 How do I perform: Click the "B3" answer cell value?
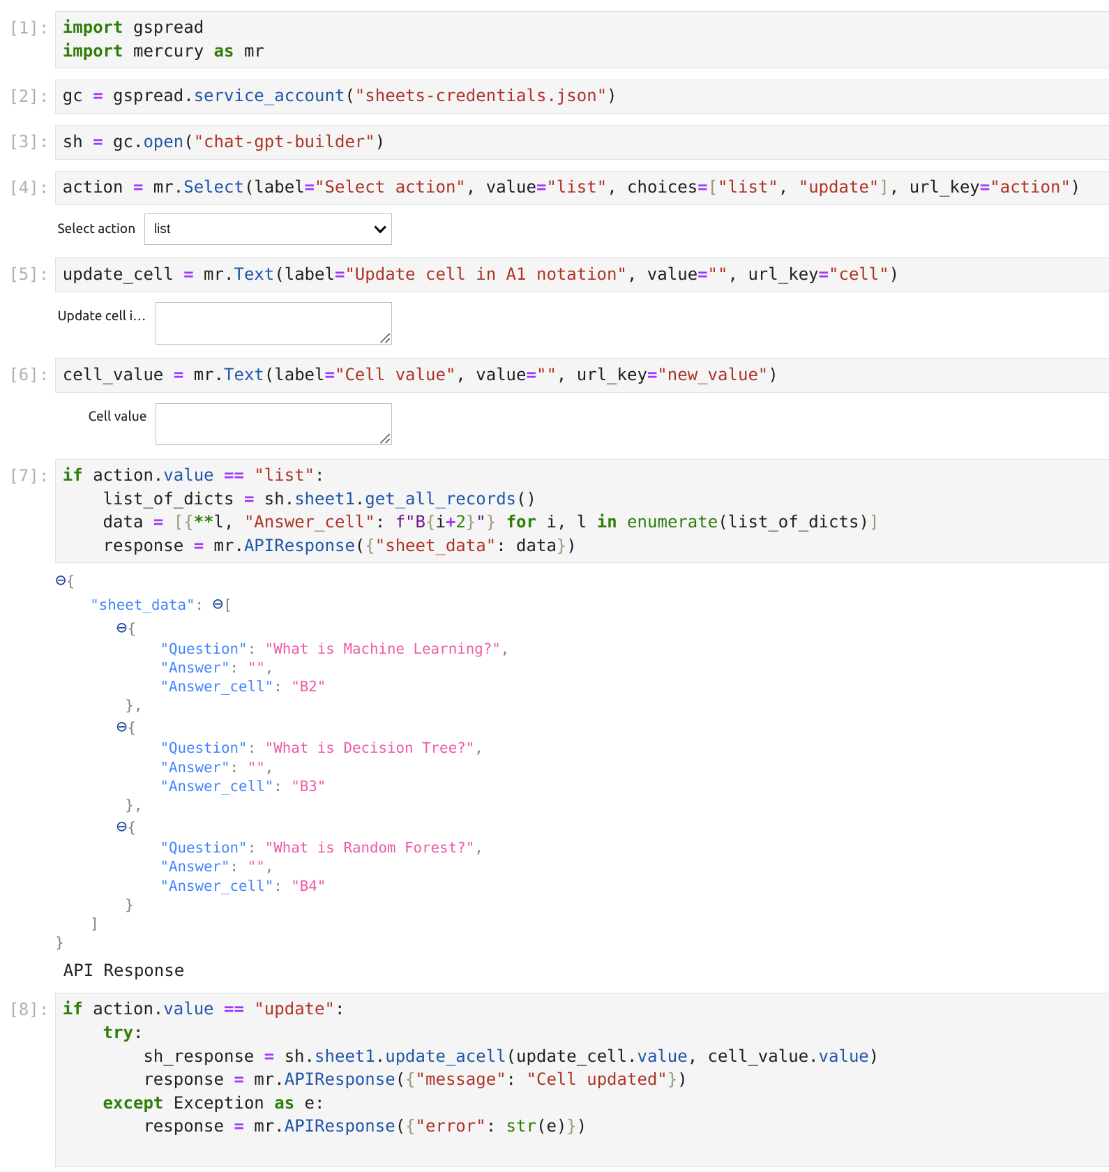308,786
